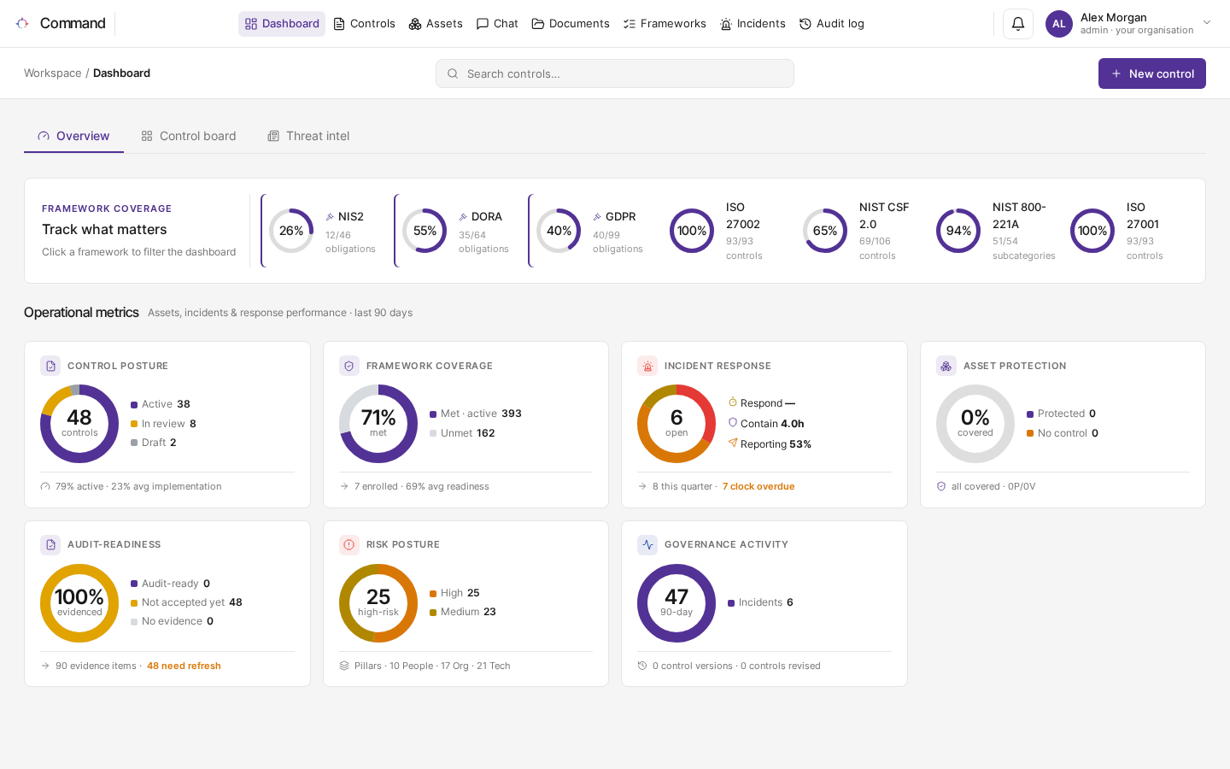
Task: Click the Command logo icon
Action: 22,23
